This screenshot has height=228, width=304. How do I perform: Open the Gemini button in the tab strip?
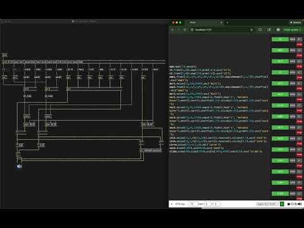coord(295,22)
